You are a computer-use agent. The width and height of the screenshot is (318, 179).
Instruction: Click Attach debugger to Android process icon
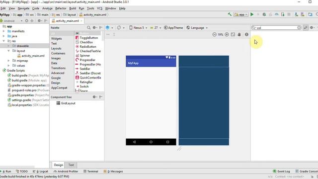283,14
